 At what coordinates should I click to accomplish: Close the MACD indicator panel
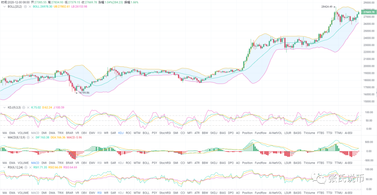point(32,138)
